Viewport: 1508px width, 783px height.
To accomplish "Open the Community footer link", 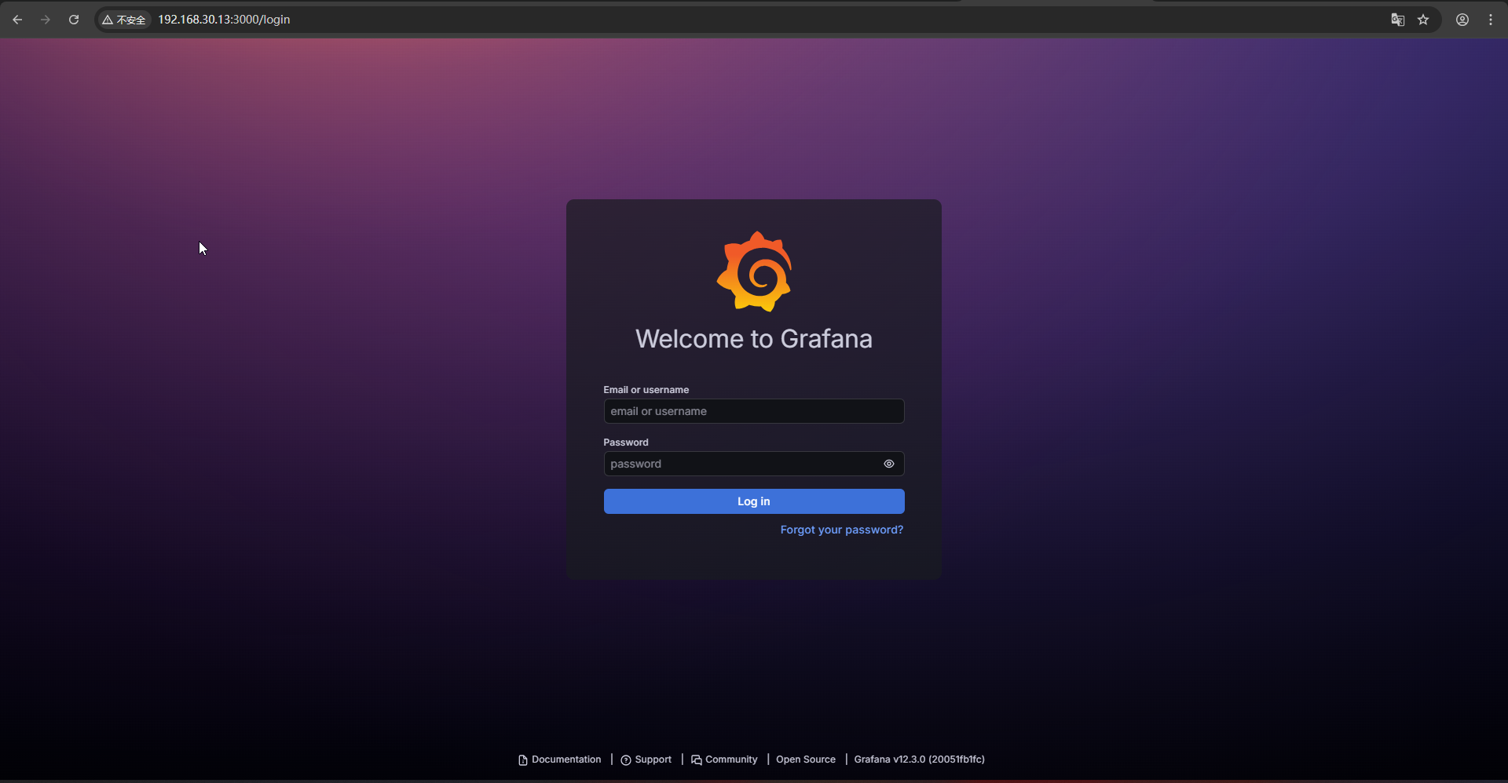I will (x=724, y=759).
